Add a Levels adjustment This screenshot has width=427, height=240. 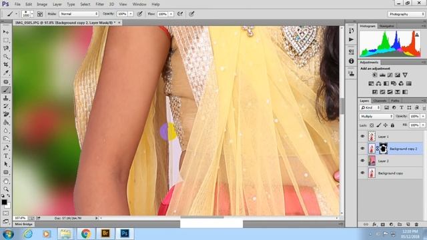pyautogui.click(x=382, y=75)
